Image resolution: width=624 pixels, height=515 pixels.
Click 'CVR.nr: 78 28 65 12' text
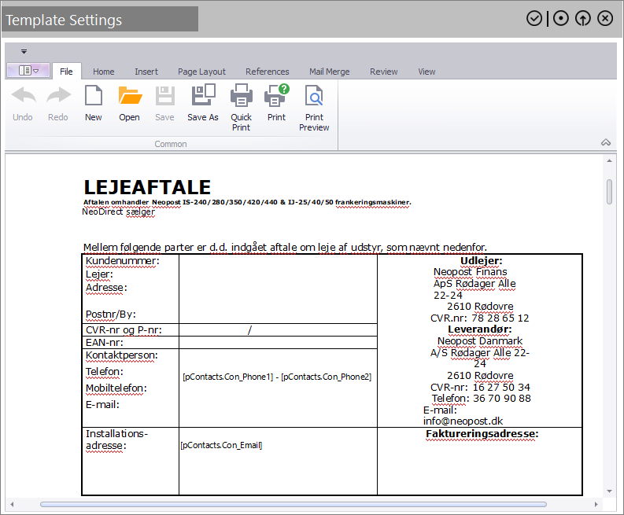click(x=479, y=318)
